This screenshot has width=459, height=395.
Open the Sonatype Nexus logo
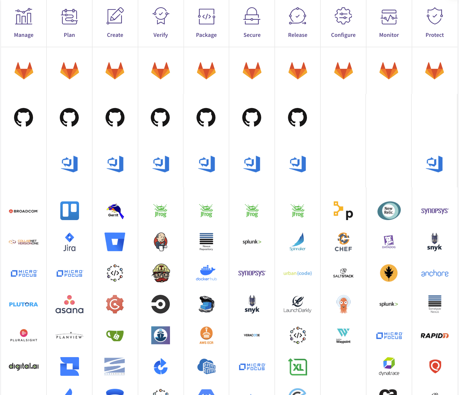pyautogui.click(x=435, y=304)
